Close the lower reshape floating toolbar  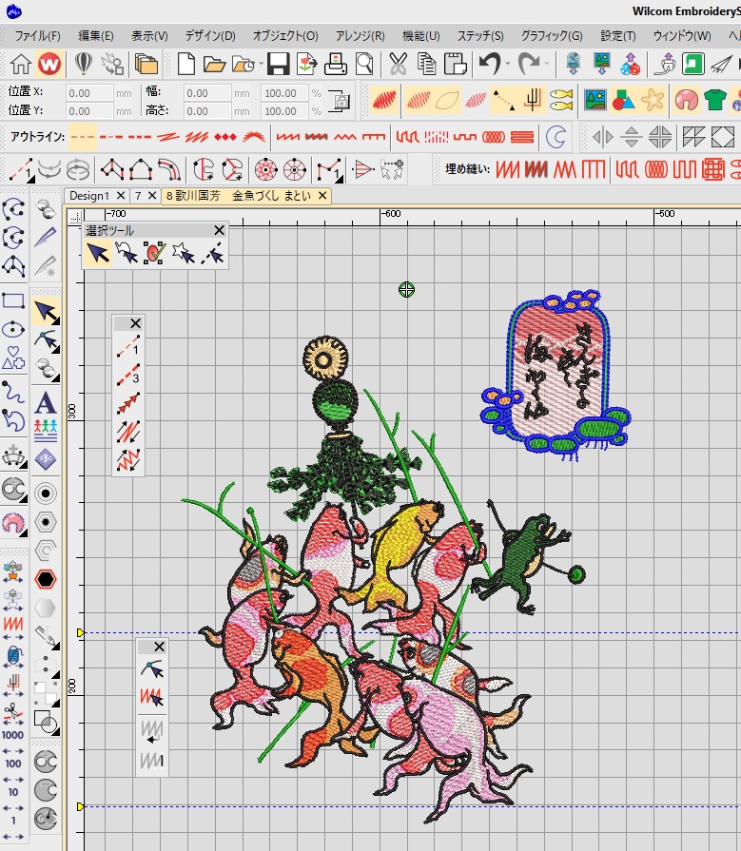[x=159, y=647]
